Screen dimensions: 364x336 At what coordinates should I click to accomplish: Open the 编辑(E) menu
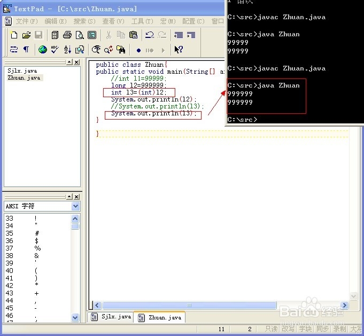[56, 21]
